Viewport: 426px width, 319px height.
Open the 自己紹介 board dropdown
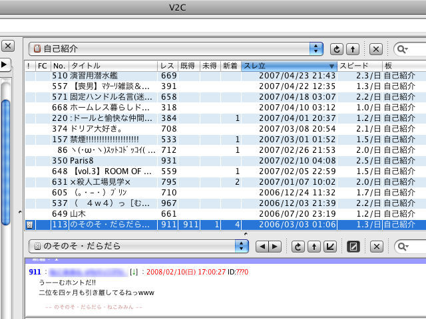point(316,49)
